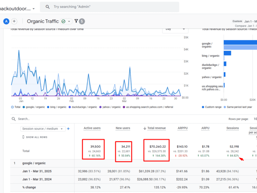
Task: Expand SHOW ALL ROWS in the table
Action: [34, 137]
